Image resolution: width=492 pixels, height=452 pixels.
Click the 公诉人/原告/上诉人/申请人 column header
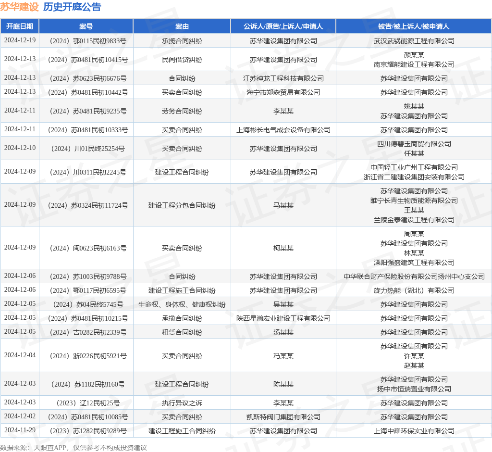pos(283,26)
